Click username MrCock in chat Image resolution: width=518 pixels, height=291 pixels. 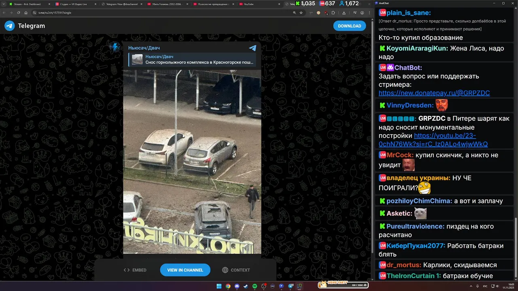click(400, 155)
